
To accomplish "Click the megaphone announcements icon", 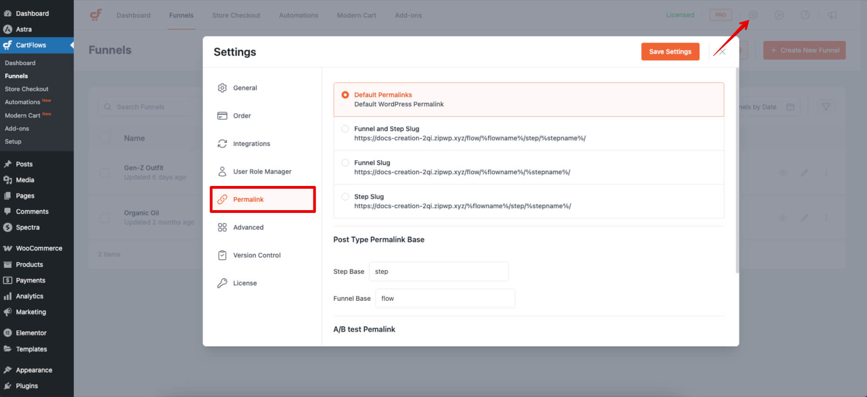I will [832, 15].
